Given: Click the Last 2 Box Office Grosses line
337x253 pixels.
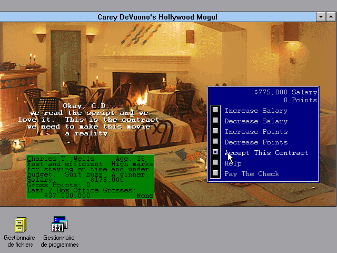Looking at the screenshot, I should [82, 190].
